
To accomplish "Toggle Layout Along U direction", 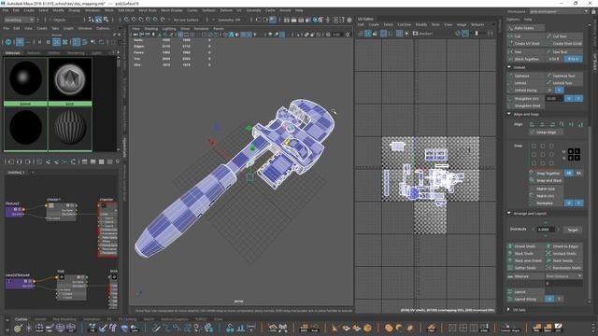I will coord(549,299).
